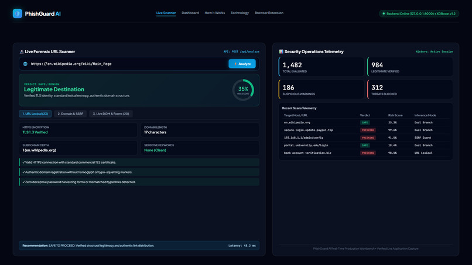The height and width of the screenshot is (265, 472).
Task: Click the 192.168.1.1/admin/config row
Action: 366,137
